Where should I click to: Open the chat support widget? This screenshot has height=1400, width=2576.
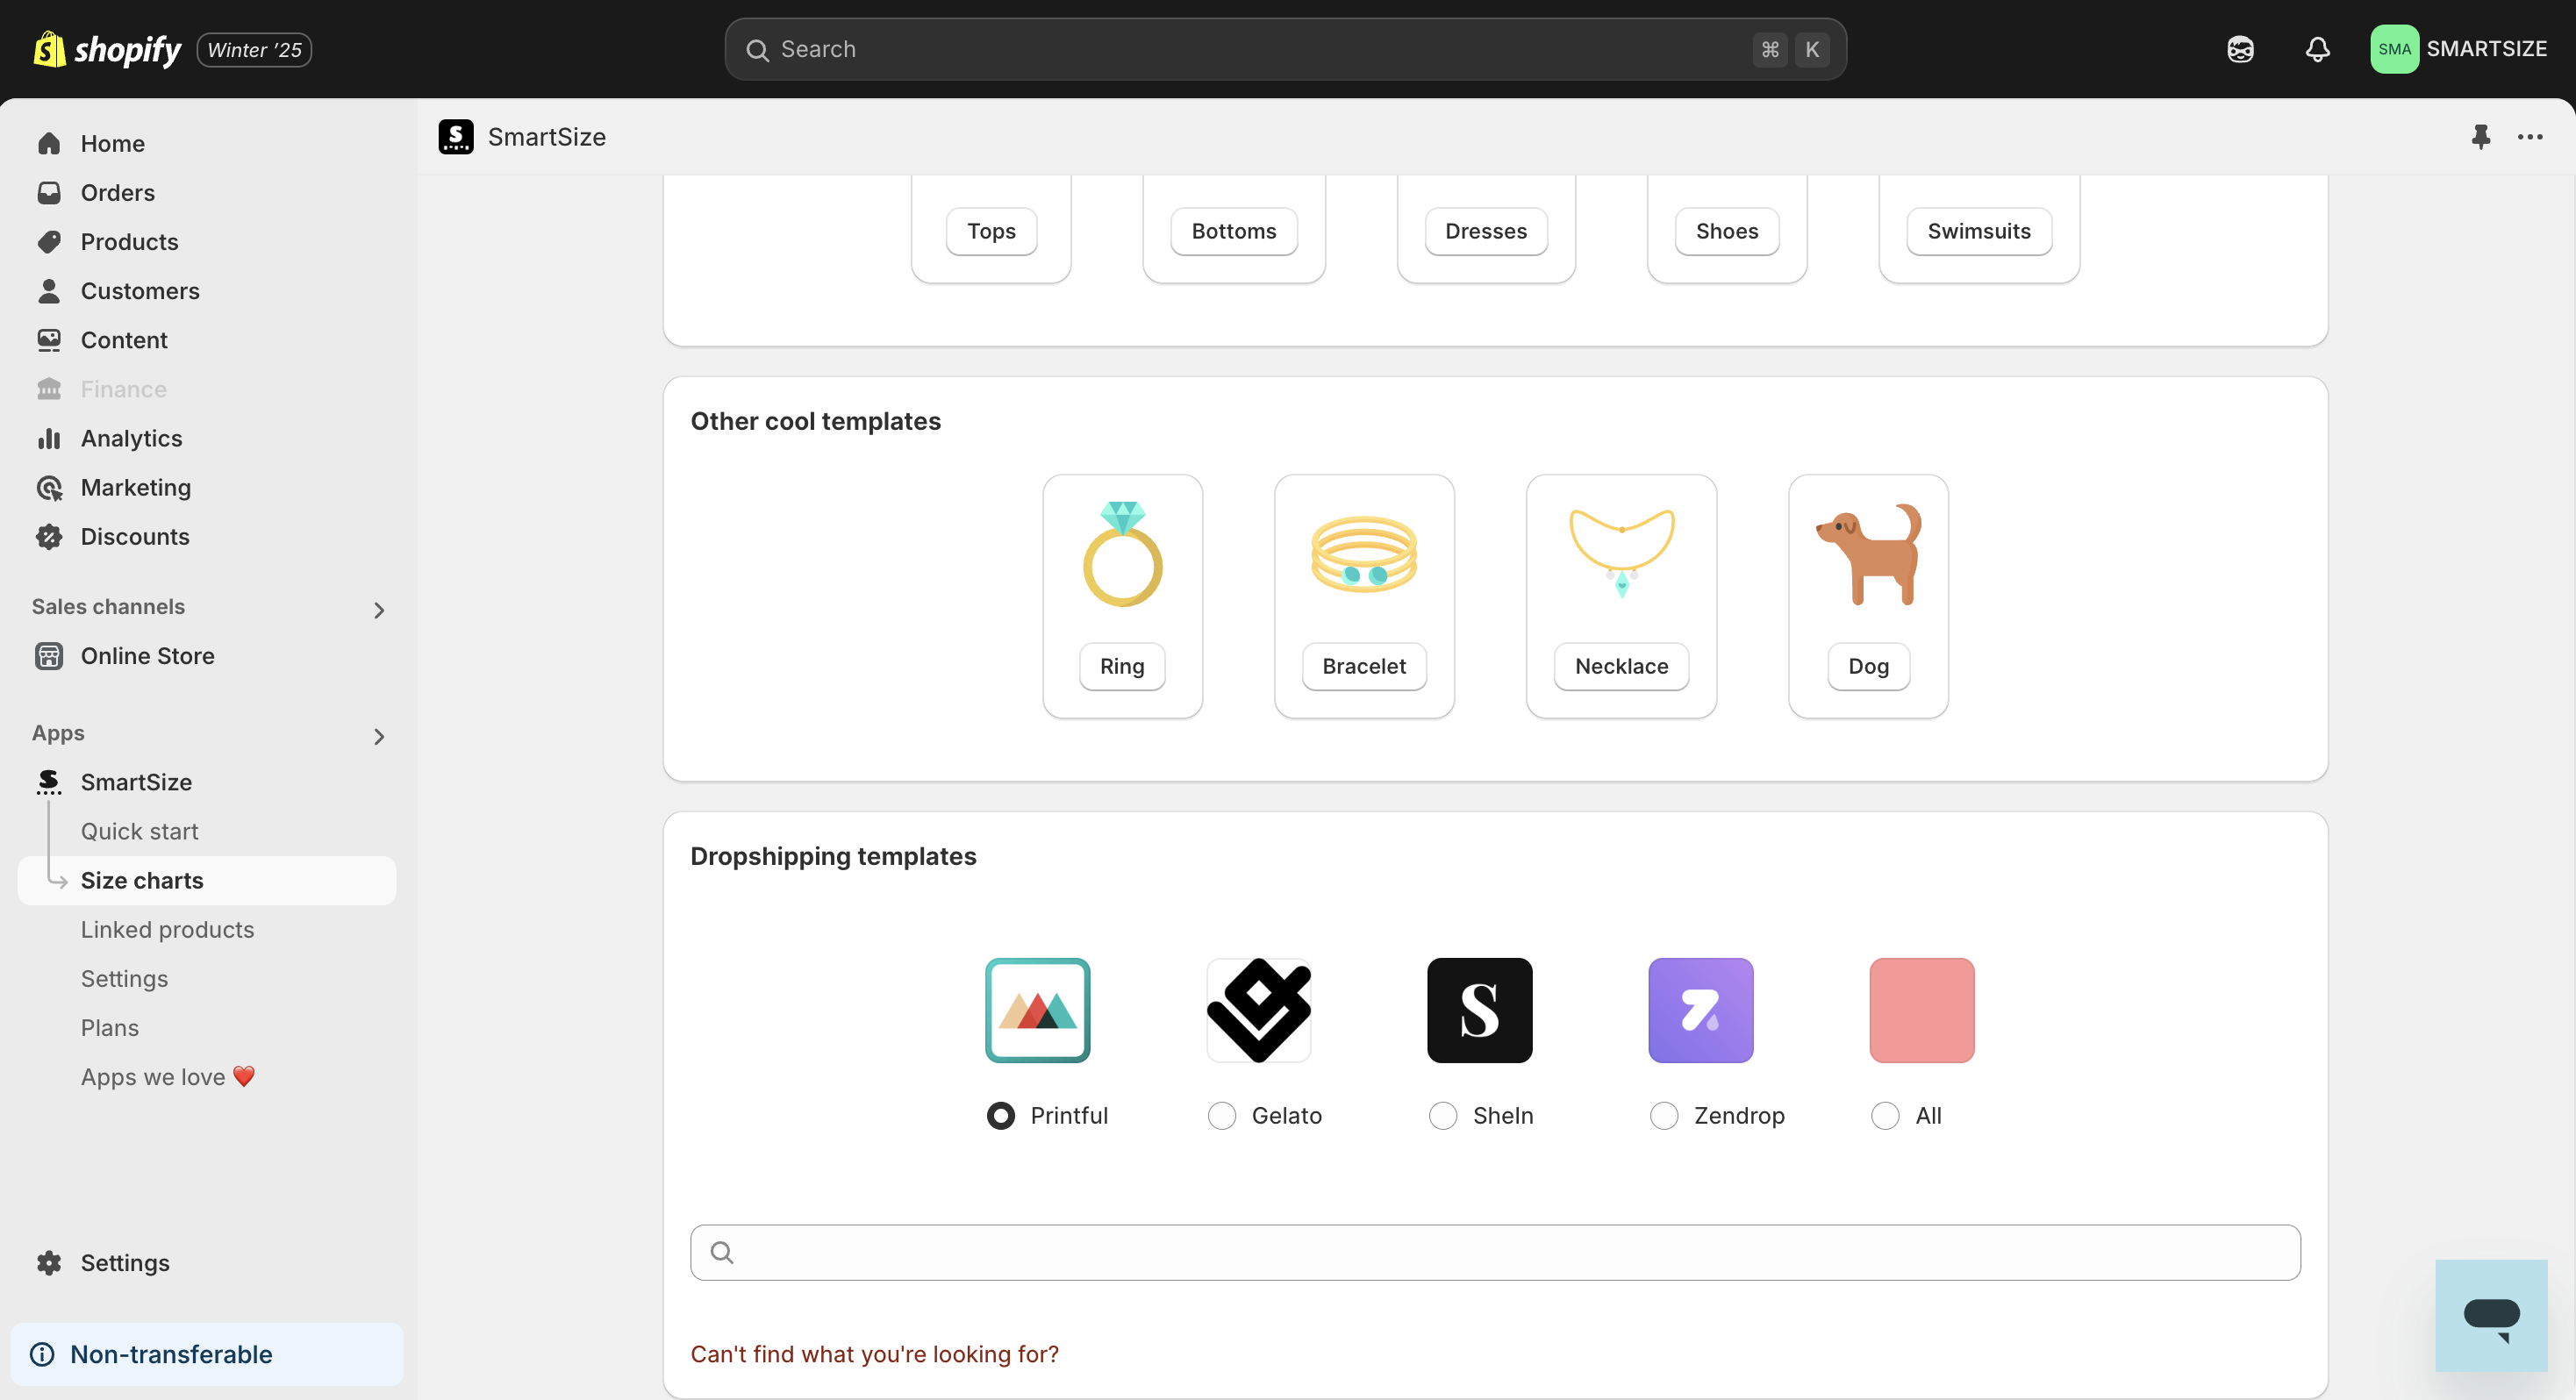[2491, 1315]
